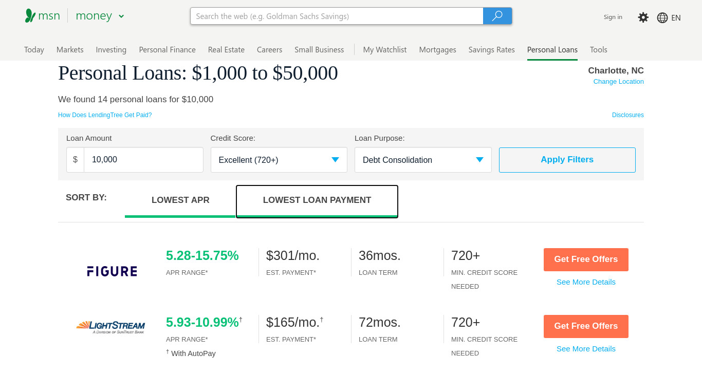Click the Change Location link

point(619,82)
